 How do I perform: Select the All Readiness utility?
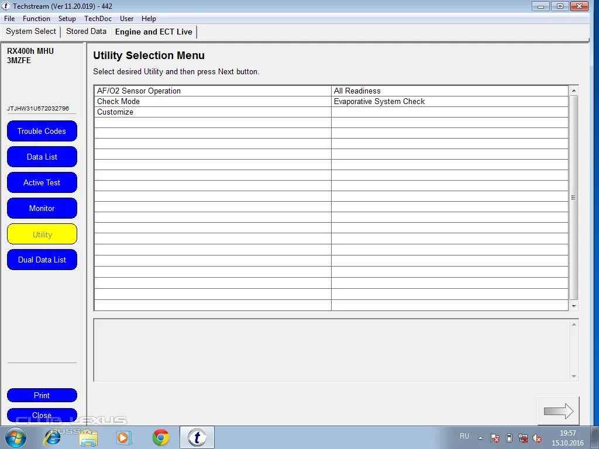(x=450, y=91)
